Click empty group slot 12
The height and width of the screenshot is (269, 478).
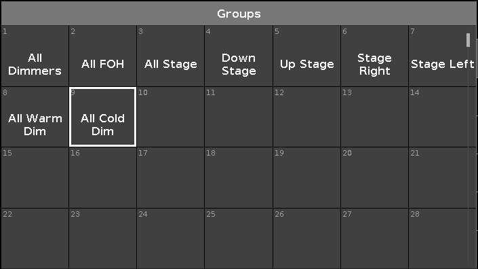306,117
